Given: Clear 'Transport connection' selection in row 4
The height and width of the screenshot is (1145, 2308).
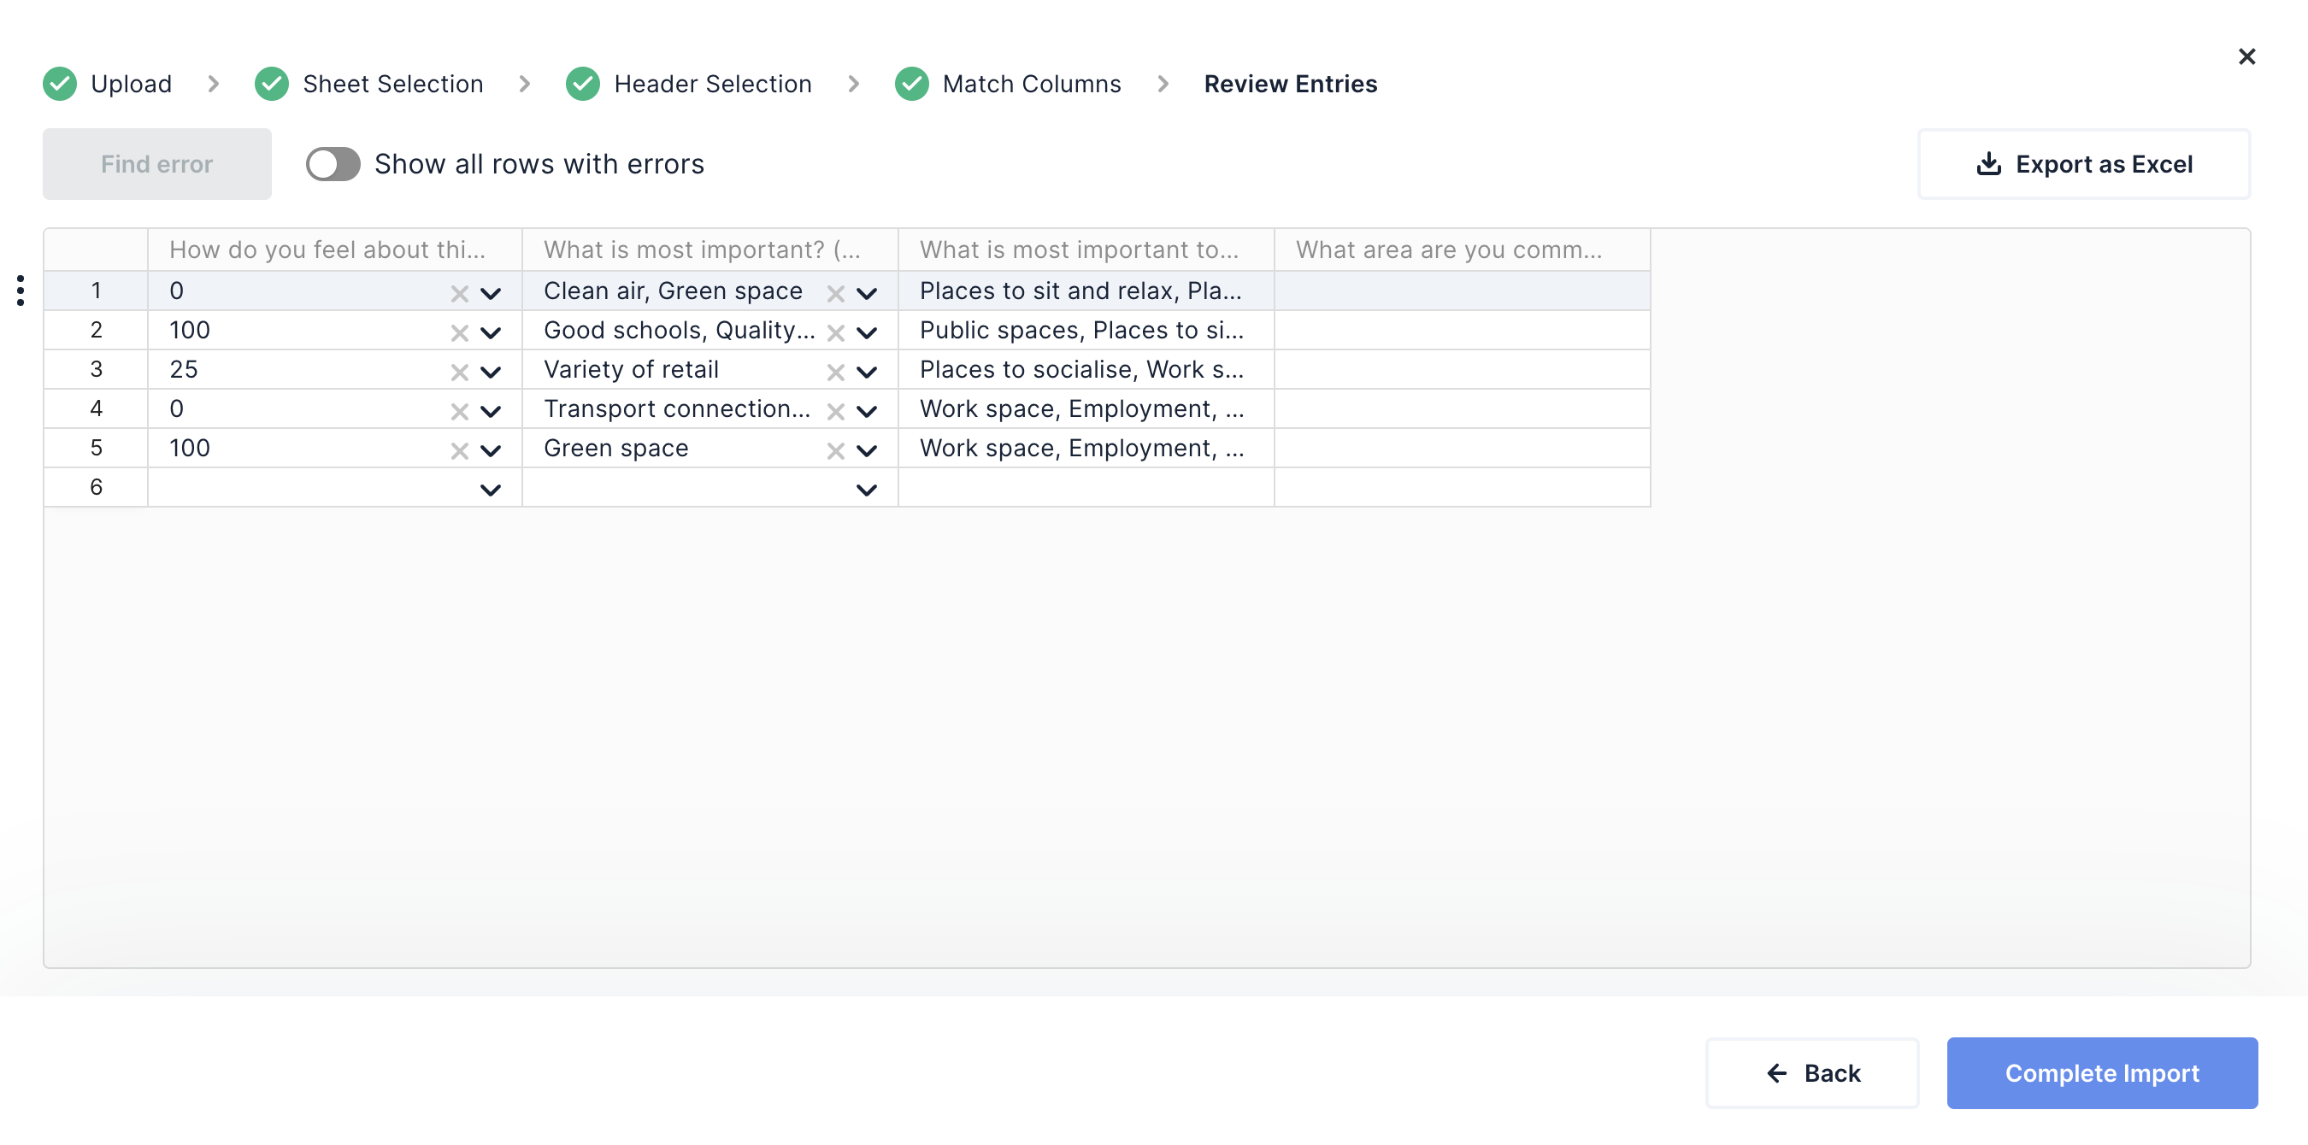Looking at the screenshot, I should point(835,411).
